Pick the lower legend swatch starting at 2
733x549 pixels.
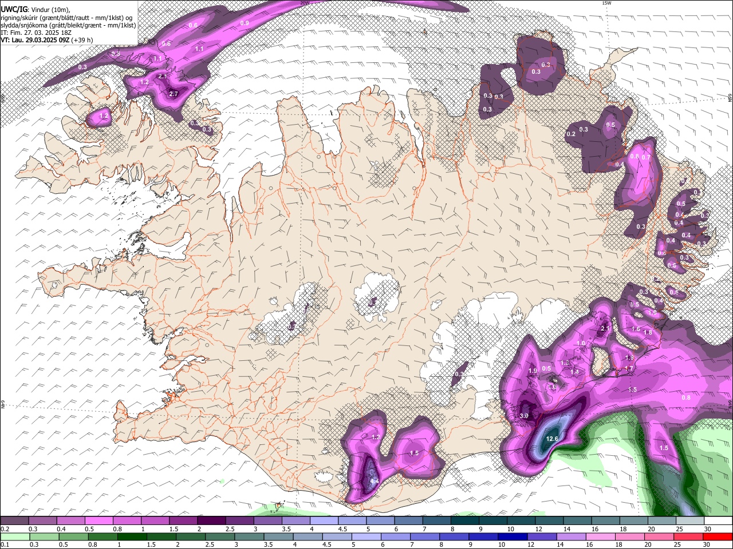click(x=191, y=536)
